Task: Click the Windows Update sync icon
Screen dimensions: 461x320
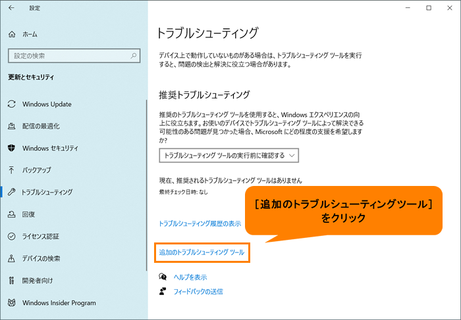Action: click(11, 104)
